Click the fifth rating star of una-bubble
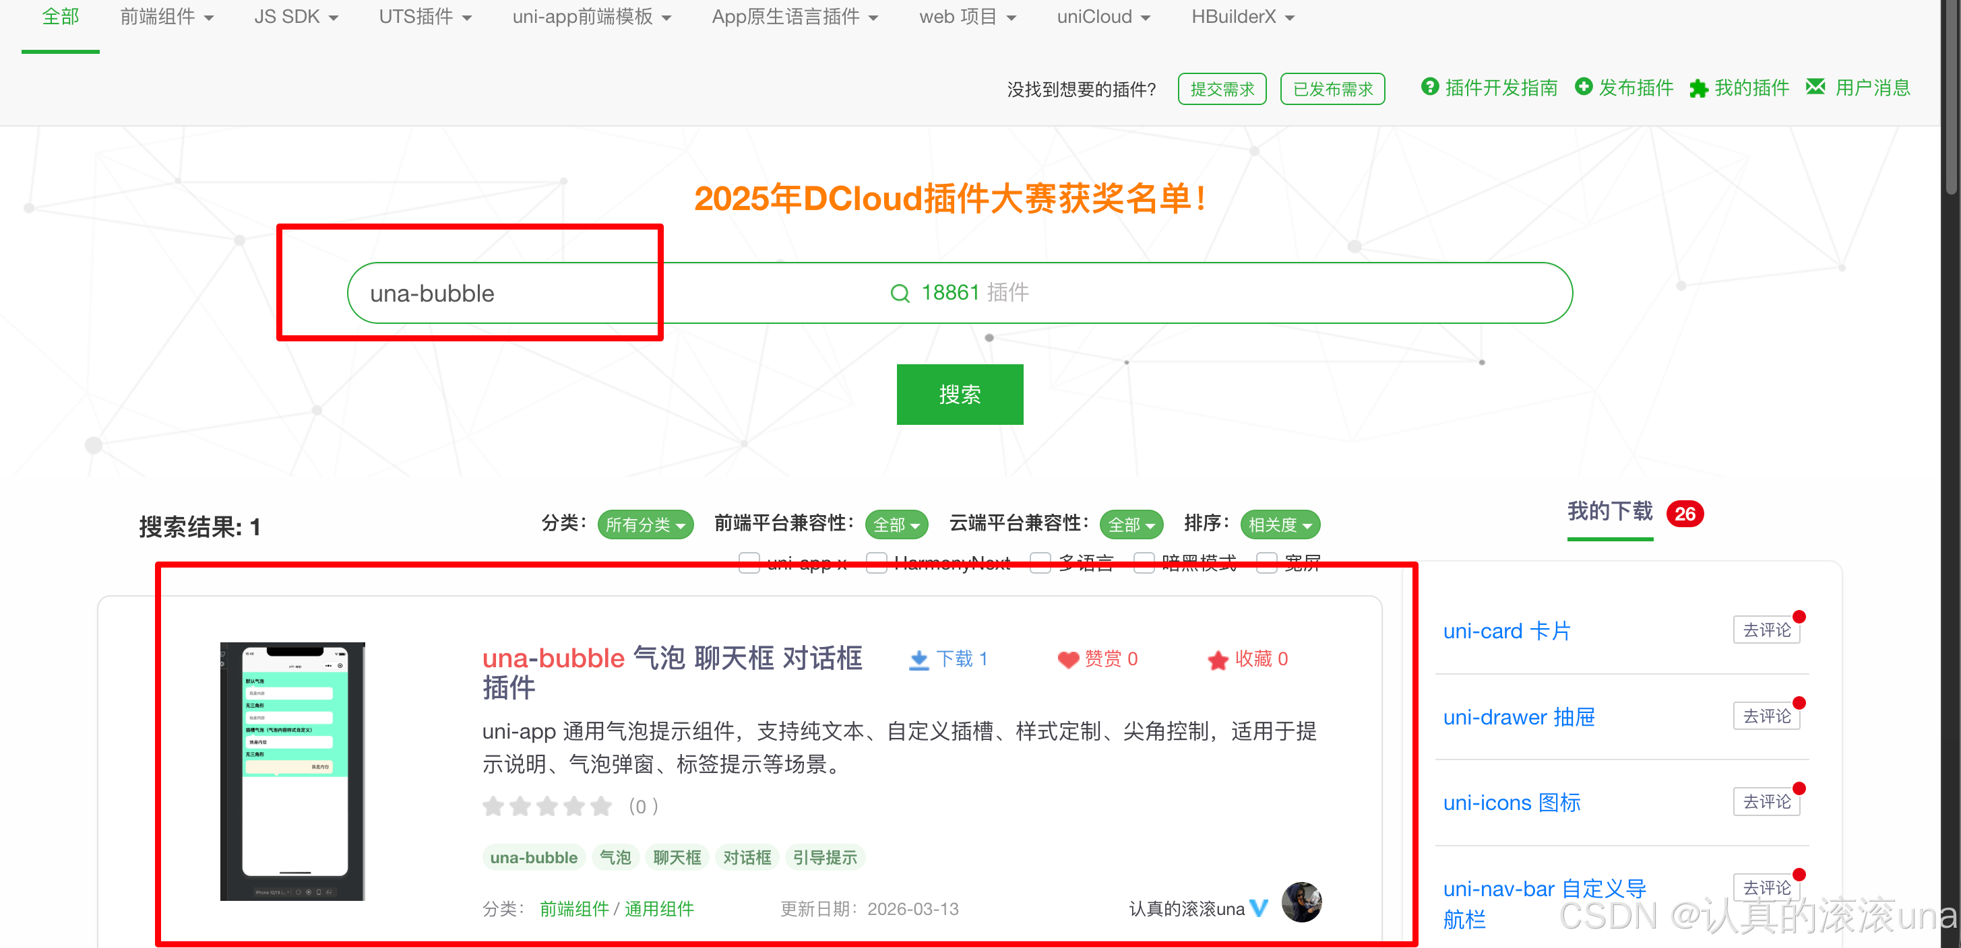This screenshot has width=1961, height=948. point(601,806)
